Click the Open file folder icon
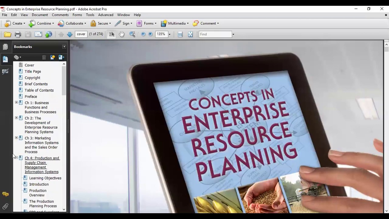This screenshot has height=219, width=389. [7, 34]
